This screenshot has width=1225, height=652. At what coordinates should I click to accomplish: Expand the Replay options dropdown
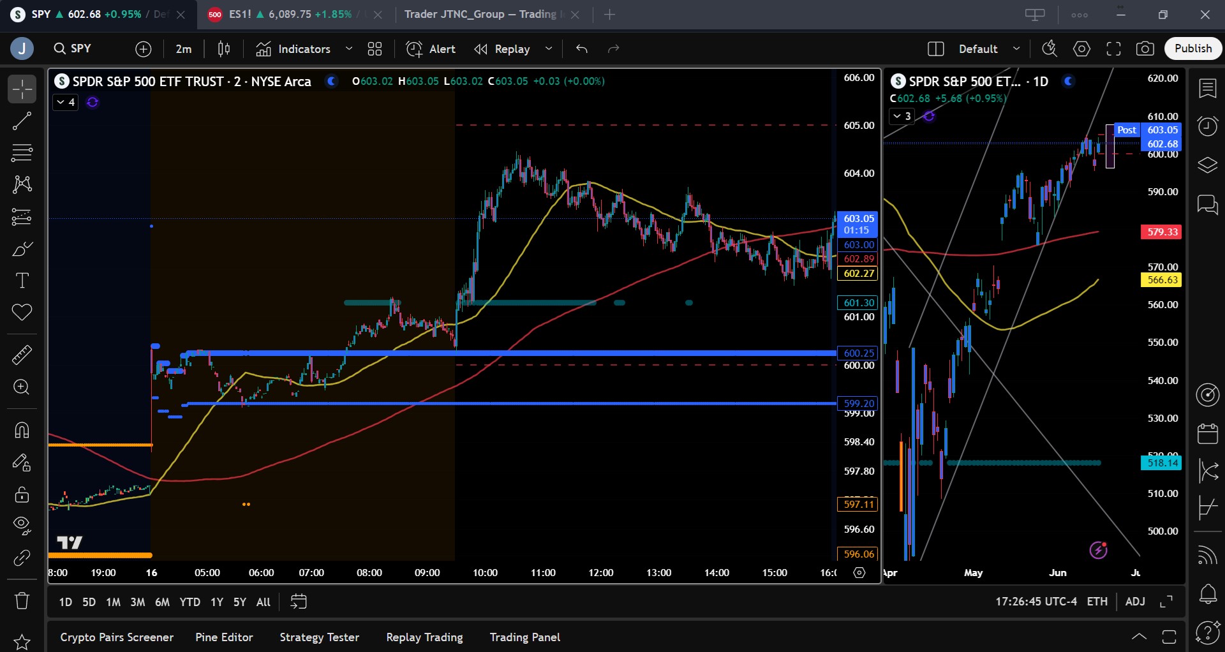[x=549, y=48]
